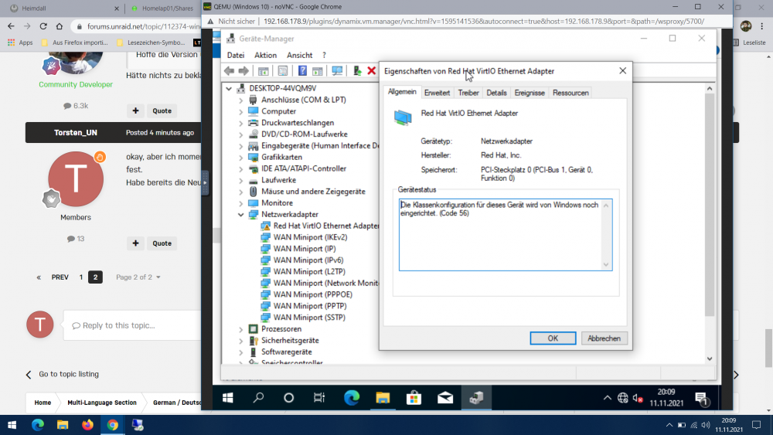This screenshot has height=435, width=773.
Task: Open the Start menu in the VM taskbar
Action: (228, 398)
